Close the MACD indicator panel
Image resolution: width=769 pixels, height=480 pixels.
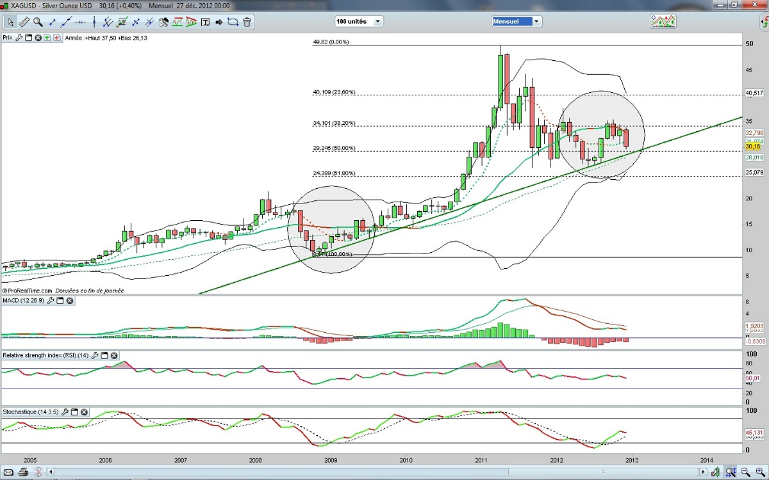coord(70,300)
